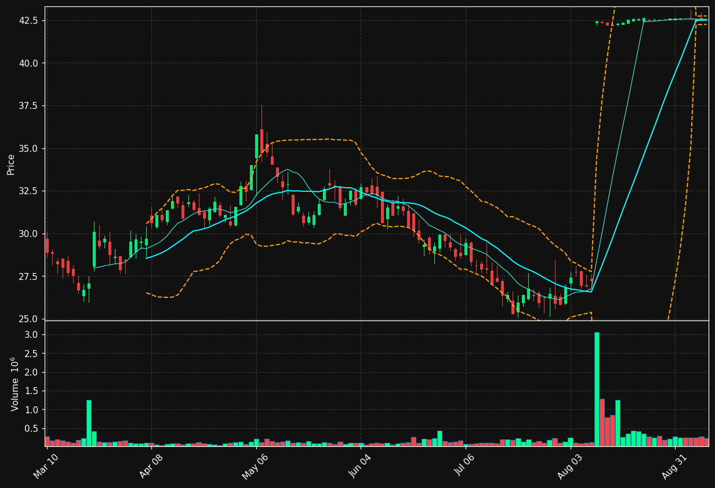
Task: Click the tallest green volume bar above 3.0
Action: coord(597,389)
